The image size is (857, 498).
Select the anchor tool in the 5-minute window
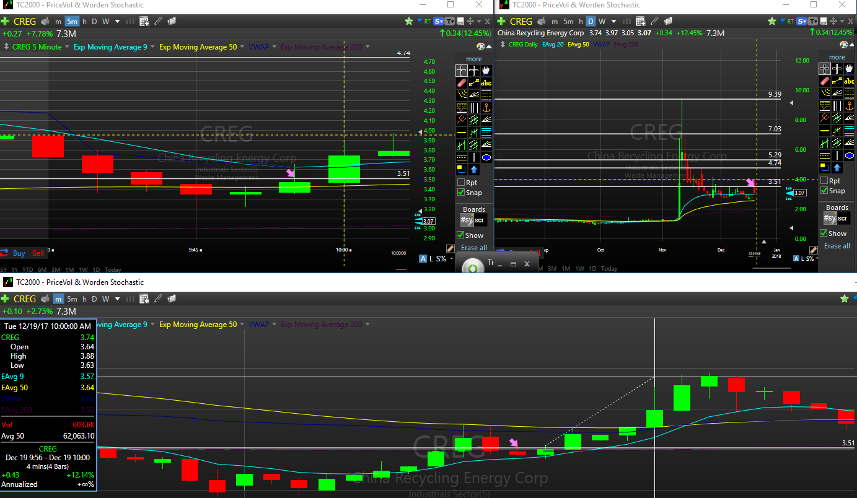(x=486, y=107)
